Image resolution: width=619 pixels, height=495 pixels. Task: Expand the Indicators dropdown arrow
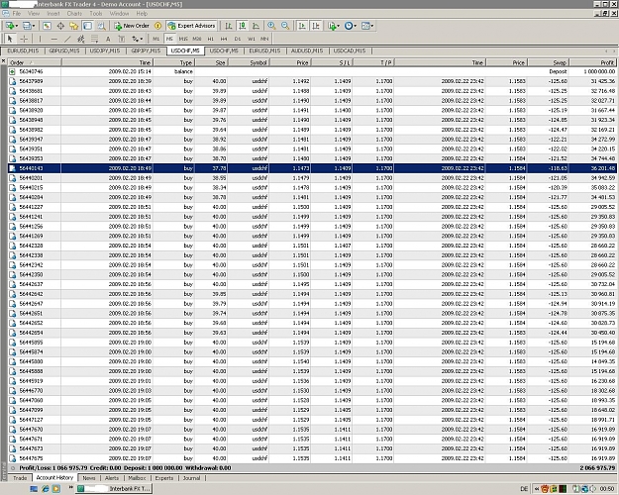(338, 26)
